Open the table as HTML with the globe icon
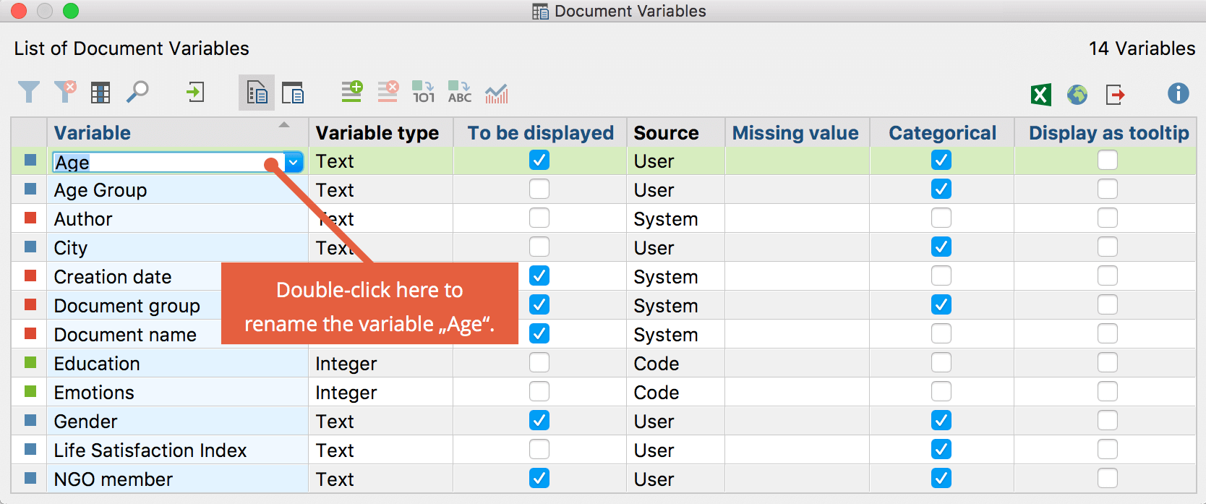Screen dimensions: 1206x504 tap(1077, 94)
